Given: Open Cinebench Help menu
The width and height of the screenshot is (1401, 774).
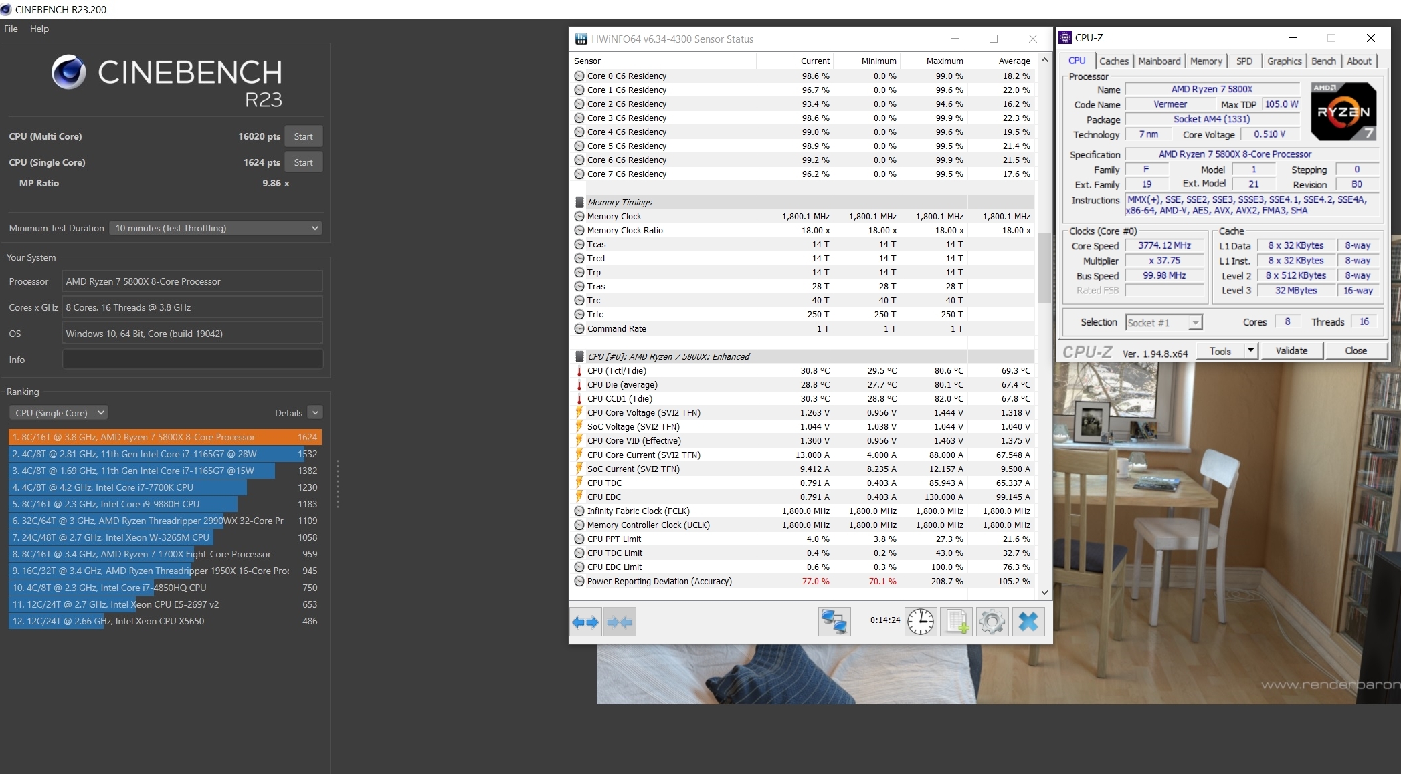Looking at the screenshot, I should click(x=39, y=29).
